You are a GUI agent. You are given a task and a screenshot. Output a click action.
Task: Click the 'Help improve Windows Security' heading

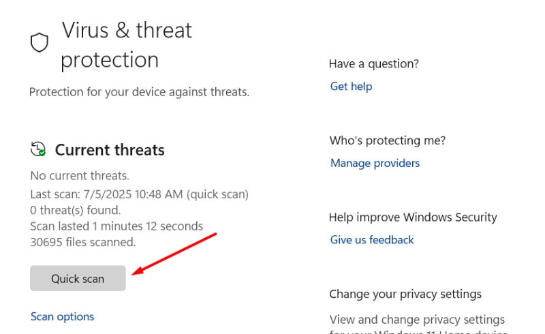click(413, 217)
